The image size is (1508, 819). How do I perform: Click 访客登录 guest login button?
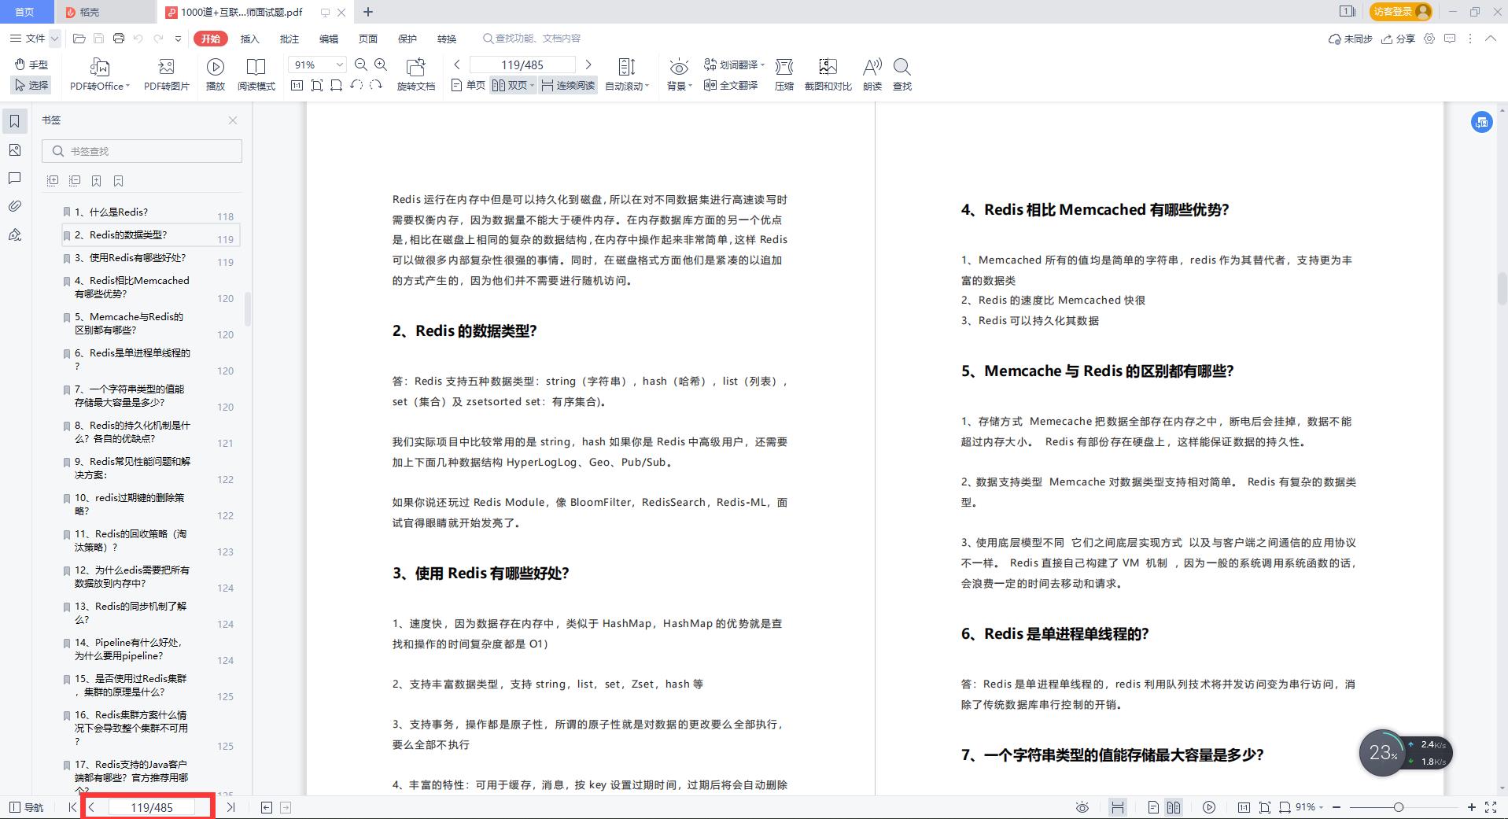[x=1403, y=12]
